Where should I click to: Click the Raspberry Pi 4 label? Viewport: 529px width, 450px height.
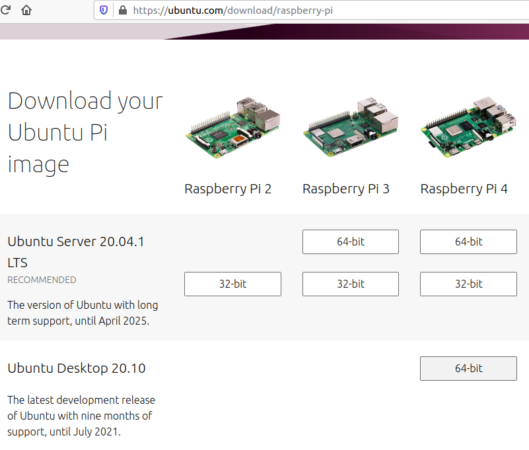click(464, 189)
